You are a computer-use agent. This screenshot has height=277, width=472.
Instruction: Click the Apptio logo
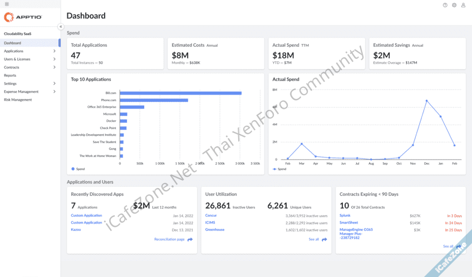coord(23,18)
